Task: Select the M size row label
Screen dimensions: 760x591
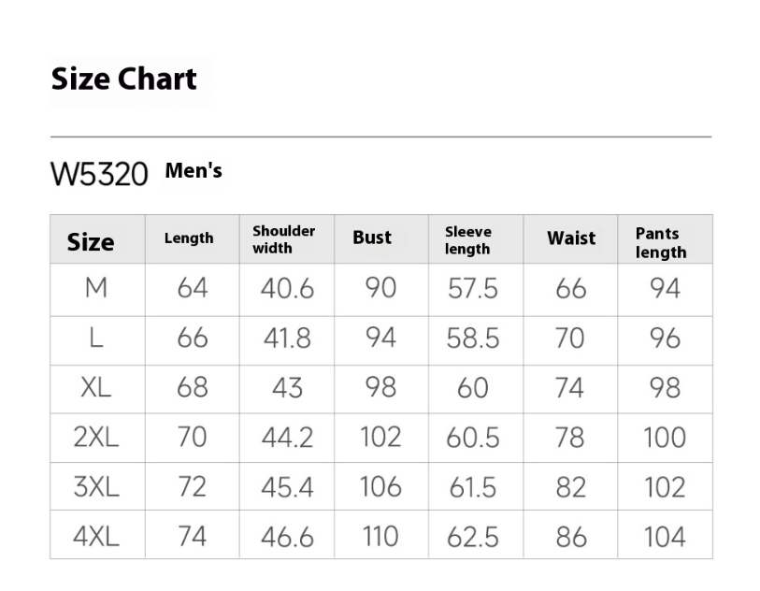Action: [x=96, y=288]
